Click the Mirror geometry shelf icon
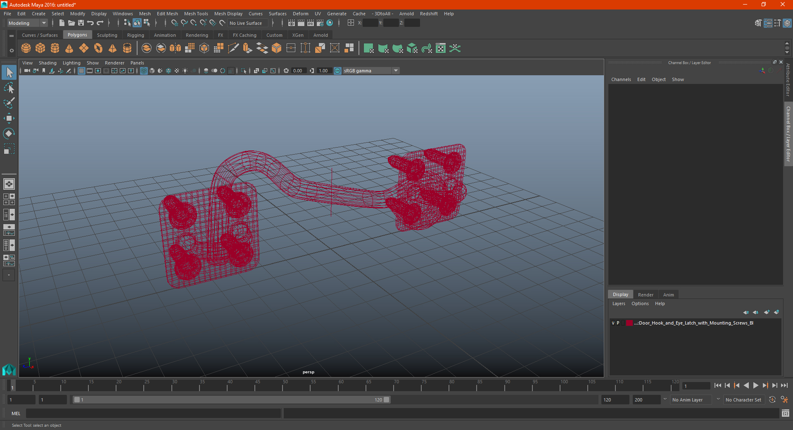This screenshot has height=430, width=793. click(x=176, y=48)
